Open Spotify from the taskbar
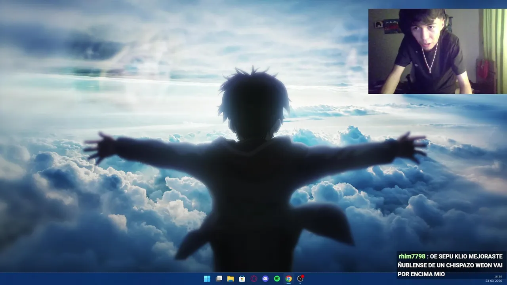The image size is (507, 285). click(x=277, y=279)
